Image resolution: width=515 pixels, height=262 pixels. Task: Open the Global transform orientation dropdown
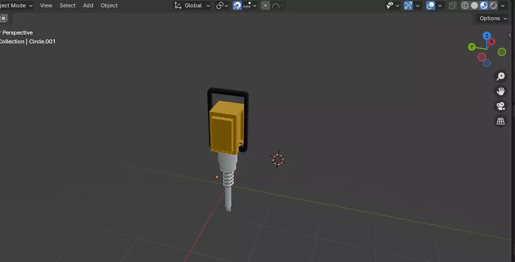(x=192, y=5)
